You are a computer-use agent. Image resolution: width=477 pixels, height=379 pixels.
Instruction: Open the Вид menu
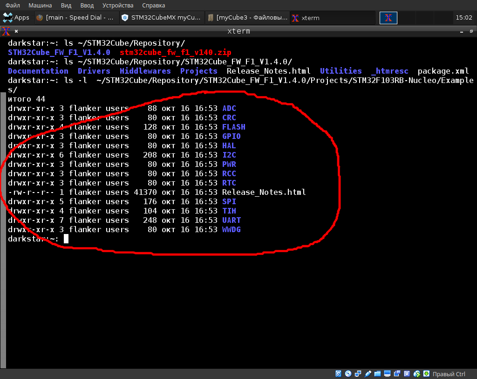[x=66, y=5]
